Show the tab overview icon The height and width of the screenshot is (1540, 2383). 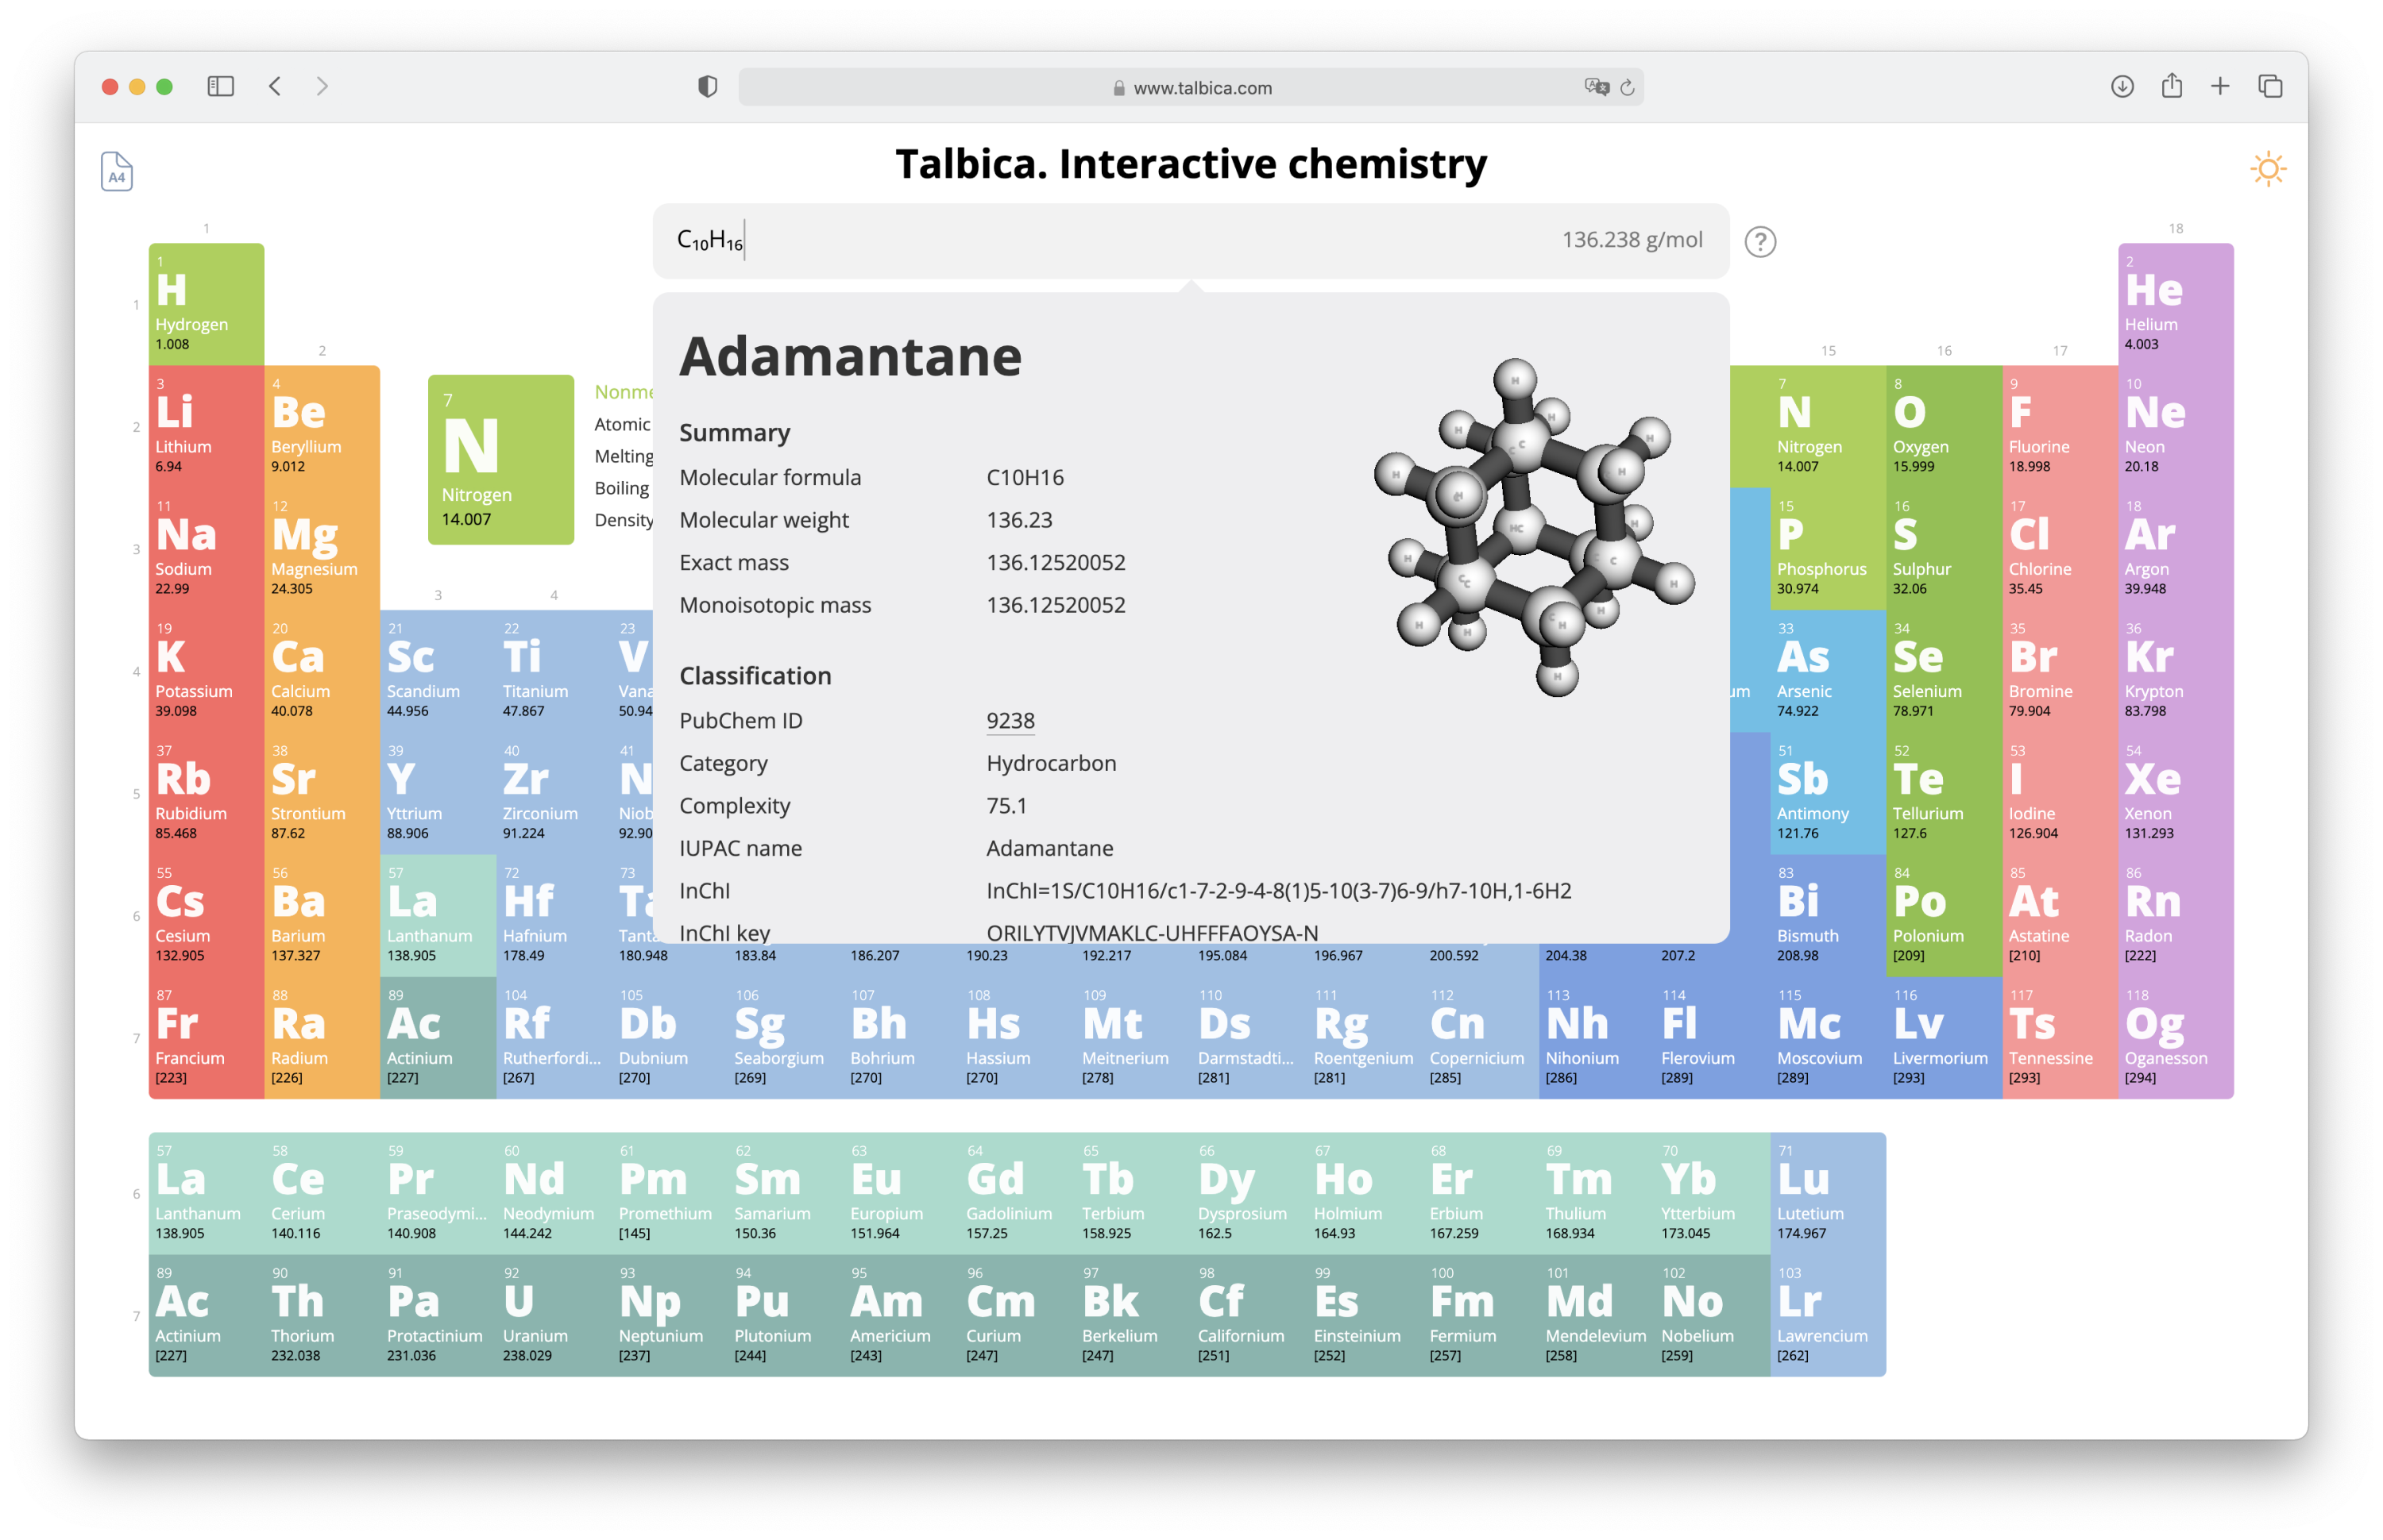(x=2270, y=86)
